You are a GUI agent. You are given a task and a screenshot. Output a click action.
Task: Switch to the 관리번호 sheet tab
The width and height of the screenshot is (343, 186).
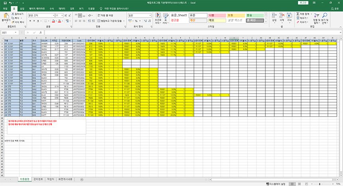pyautogui.click(x=38, y=179)
